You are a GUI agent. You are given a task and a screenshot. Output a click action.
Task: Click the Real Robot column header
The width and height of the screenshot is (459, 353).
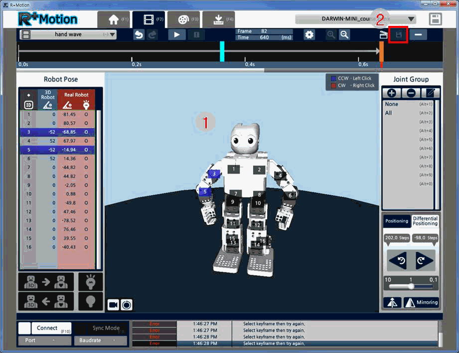coord(76,100)
